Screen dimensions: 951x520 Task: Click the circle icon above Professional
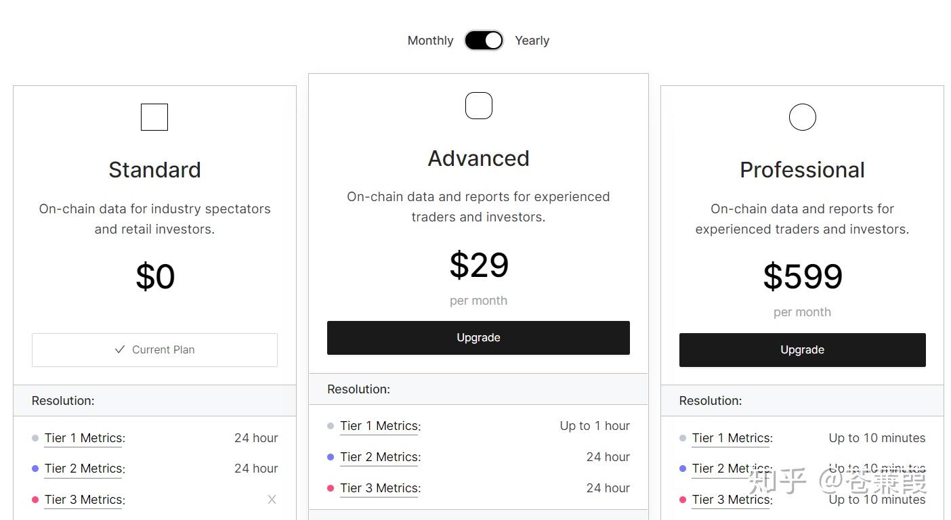[802, 117]
